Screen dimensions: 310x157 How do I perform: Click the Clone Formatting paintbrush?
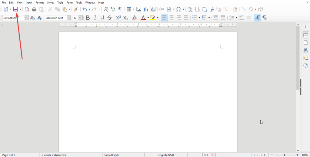click(76, 9)
